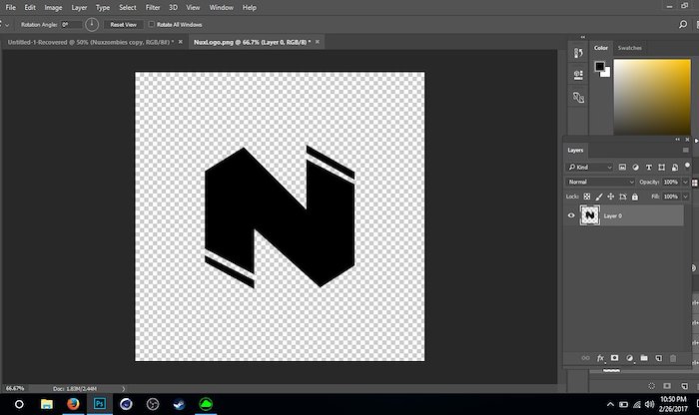Load channel as selection dotted circle icon
Image resolution: width=699 pixels, height=415 pixels.
coord(651,386)
